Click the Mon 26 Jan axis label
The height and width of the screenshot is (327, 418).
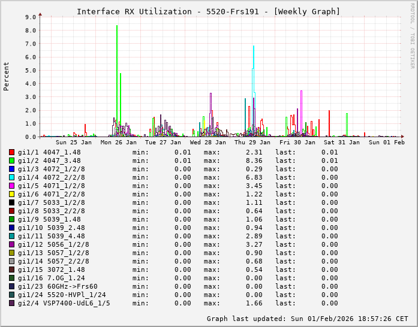pos(119,143)
